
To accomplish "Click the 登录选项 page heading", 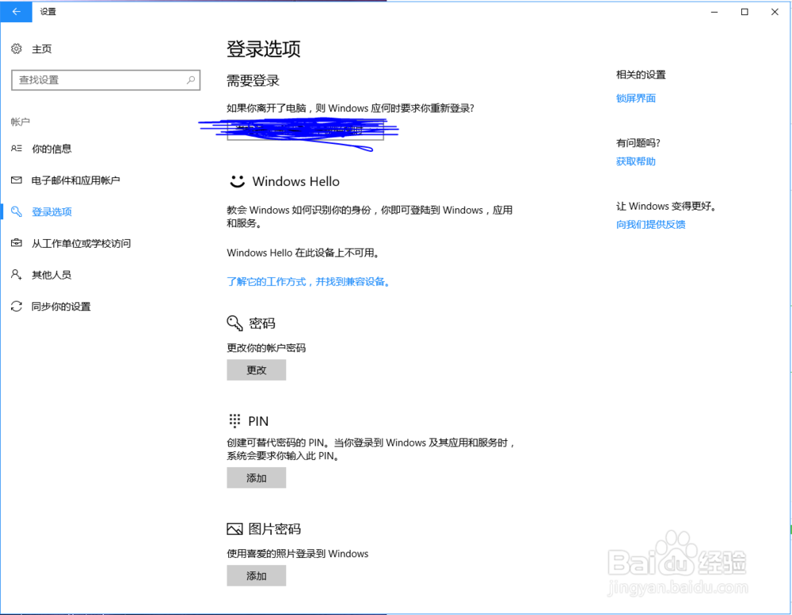I will (x=264, y=49).
